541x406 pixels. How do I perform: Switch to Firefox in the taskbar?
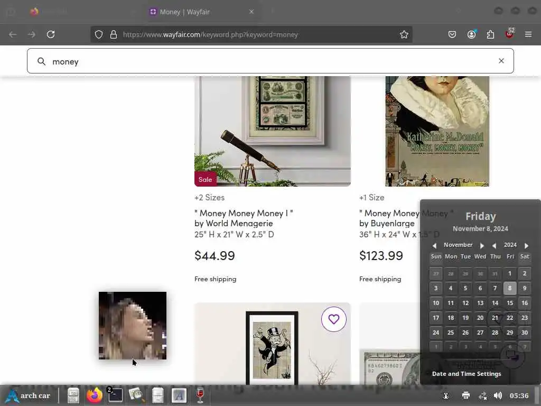click(x=95, y=395)
